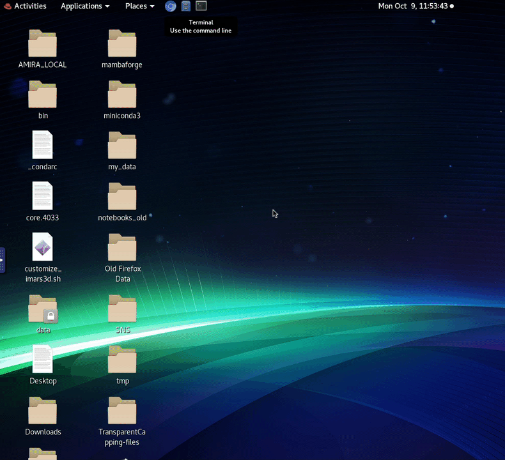Launch the Terminal from the top bar
Image resolution: width=505 pixels, height=460 pixels.
[x=201, y=6]
